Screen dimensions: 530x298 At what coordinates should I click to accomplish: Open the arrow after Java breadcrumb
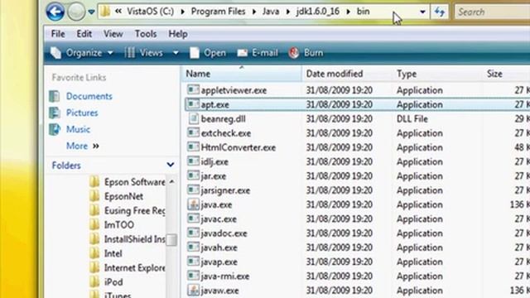288,12
